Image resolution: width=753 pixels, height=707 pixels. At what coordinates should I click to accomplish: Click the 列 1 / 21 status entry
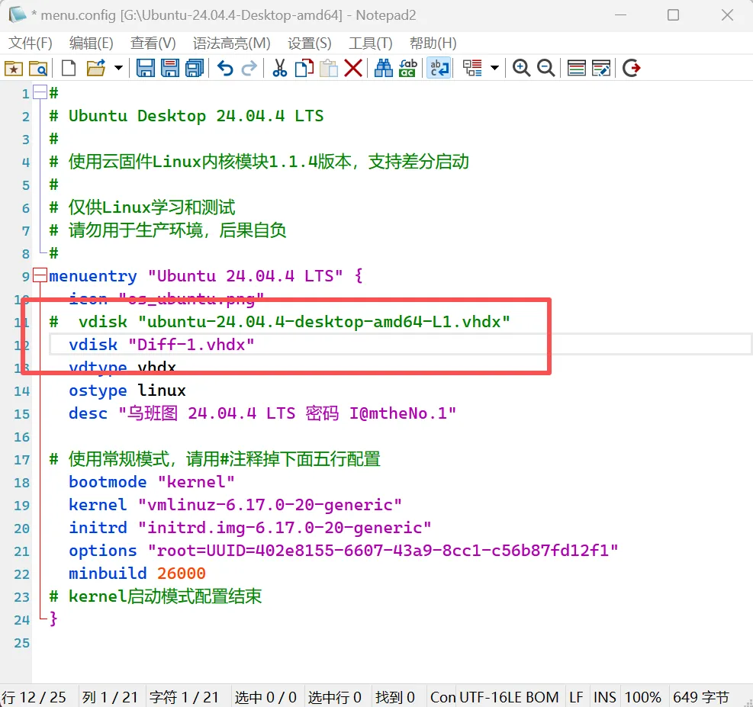pos(110,697)
